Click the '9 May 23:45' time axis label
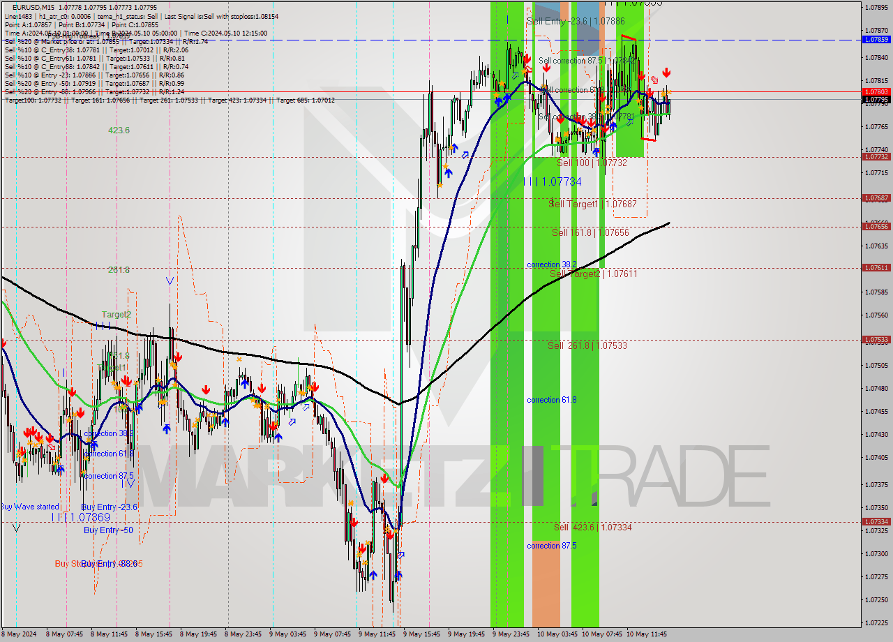893x642 pixels. 509,634
